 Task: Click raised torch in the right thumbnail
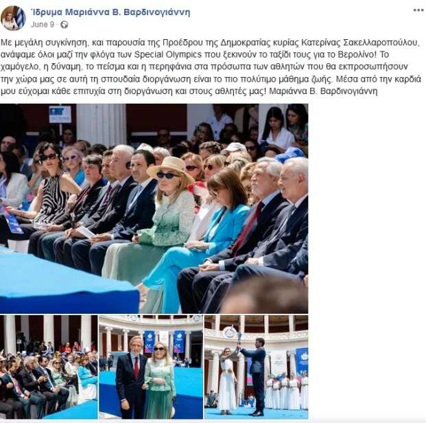pyautogui.click(x=239, y=338)
